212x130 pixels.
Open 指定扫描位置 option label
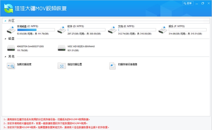pyautogui.click(x=75, y=64)
